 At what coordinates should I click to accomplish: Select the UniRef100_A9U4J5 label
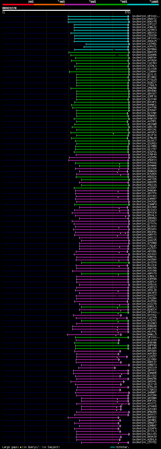144,41
